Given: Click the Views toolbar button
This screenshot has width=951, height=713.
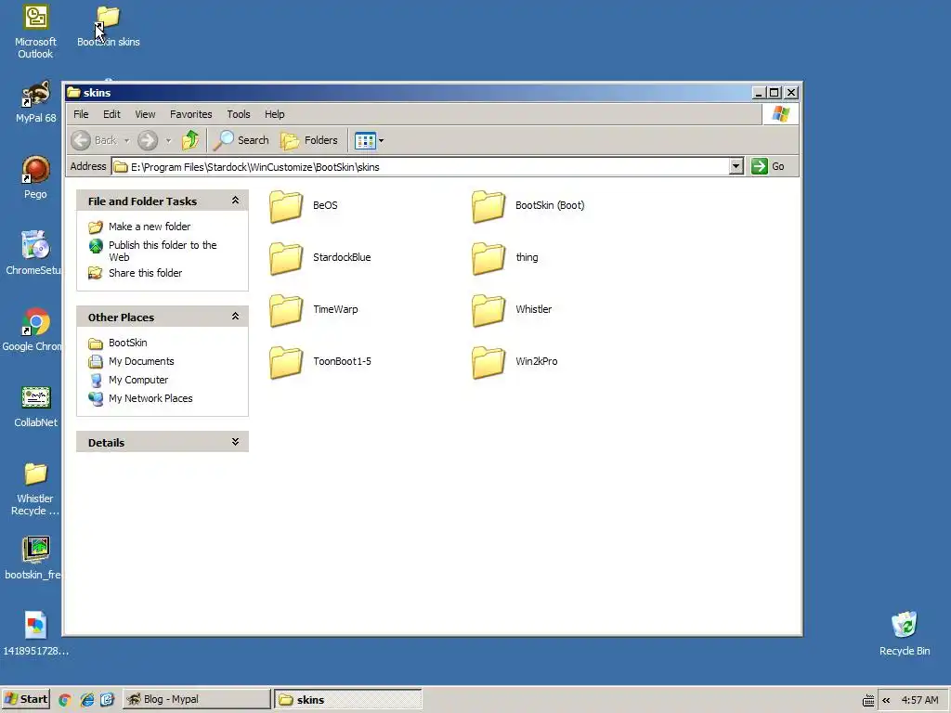Looking at the screenshot, I should pos(365,141).
